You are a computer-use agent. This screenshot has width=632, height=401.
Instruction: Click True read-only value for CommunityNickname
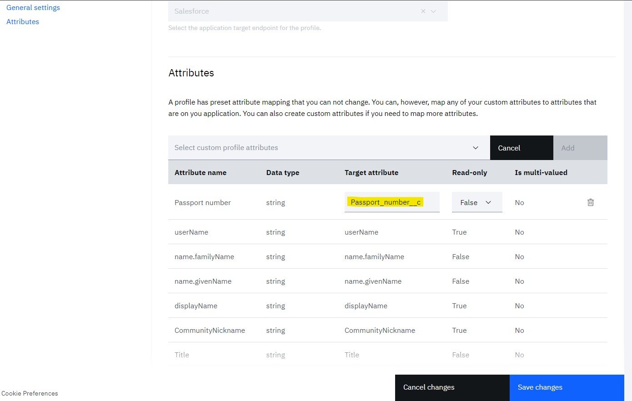click(459, 331)
